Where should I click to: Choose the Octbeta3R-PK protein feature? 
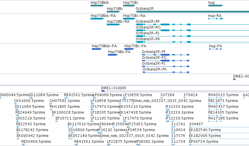click(166, 72)
